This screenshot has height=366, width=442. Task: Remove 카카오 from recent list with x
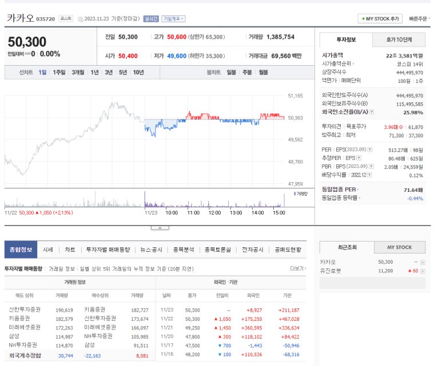click(423, 263)
